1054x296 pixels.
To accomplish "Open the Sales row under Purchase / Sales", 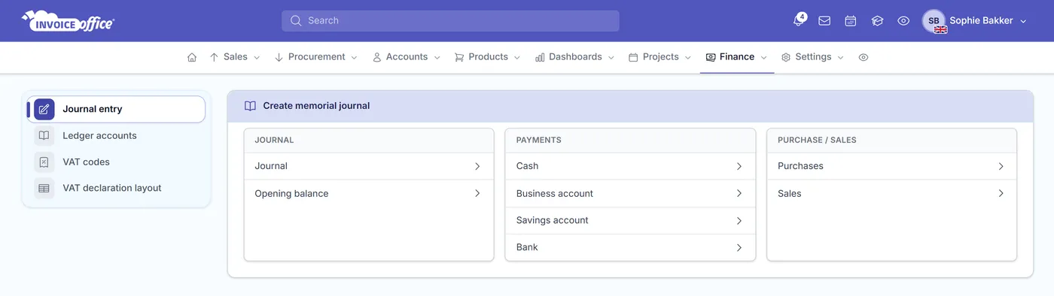I will pyautogui.click(x=891, y=194).
